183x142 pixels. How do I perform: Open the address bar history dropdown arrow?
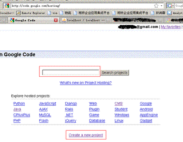[162, 6]
